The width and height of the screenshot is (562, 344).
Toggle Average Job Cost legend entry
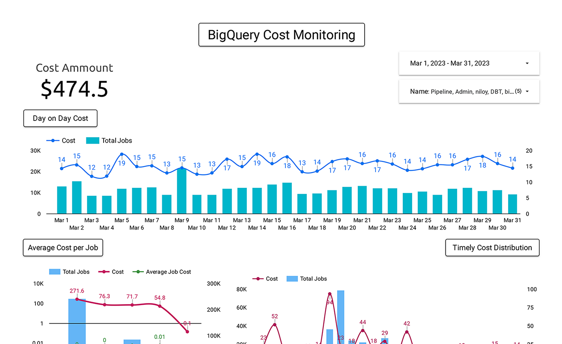161,272
